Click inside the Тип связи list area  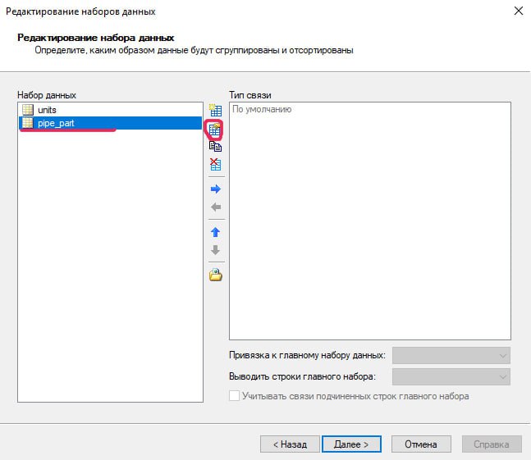pos(369,221)
